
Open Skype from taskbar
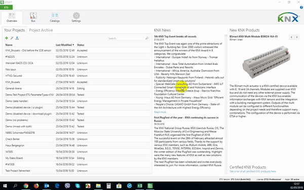pyautogui.click(x=78, y=186)
